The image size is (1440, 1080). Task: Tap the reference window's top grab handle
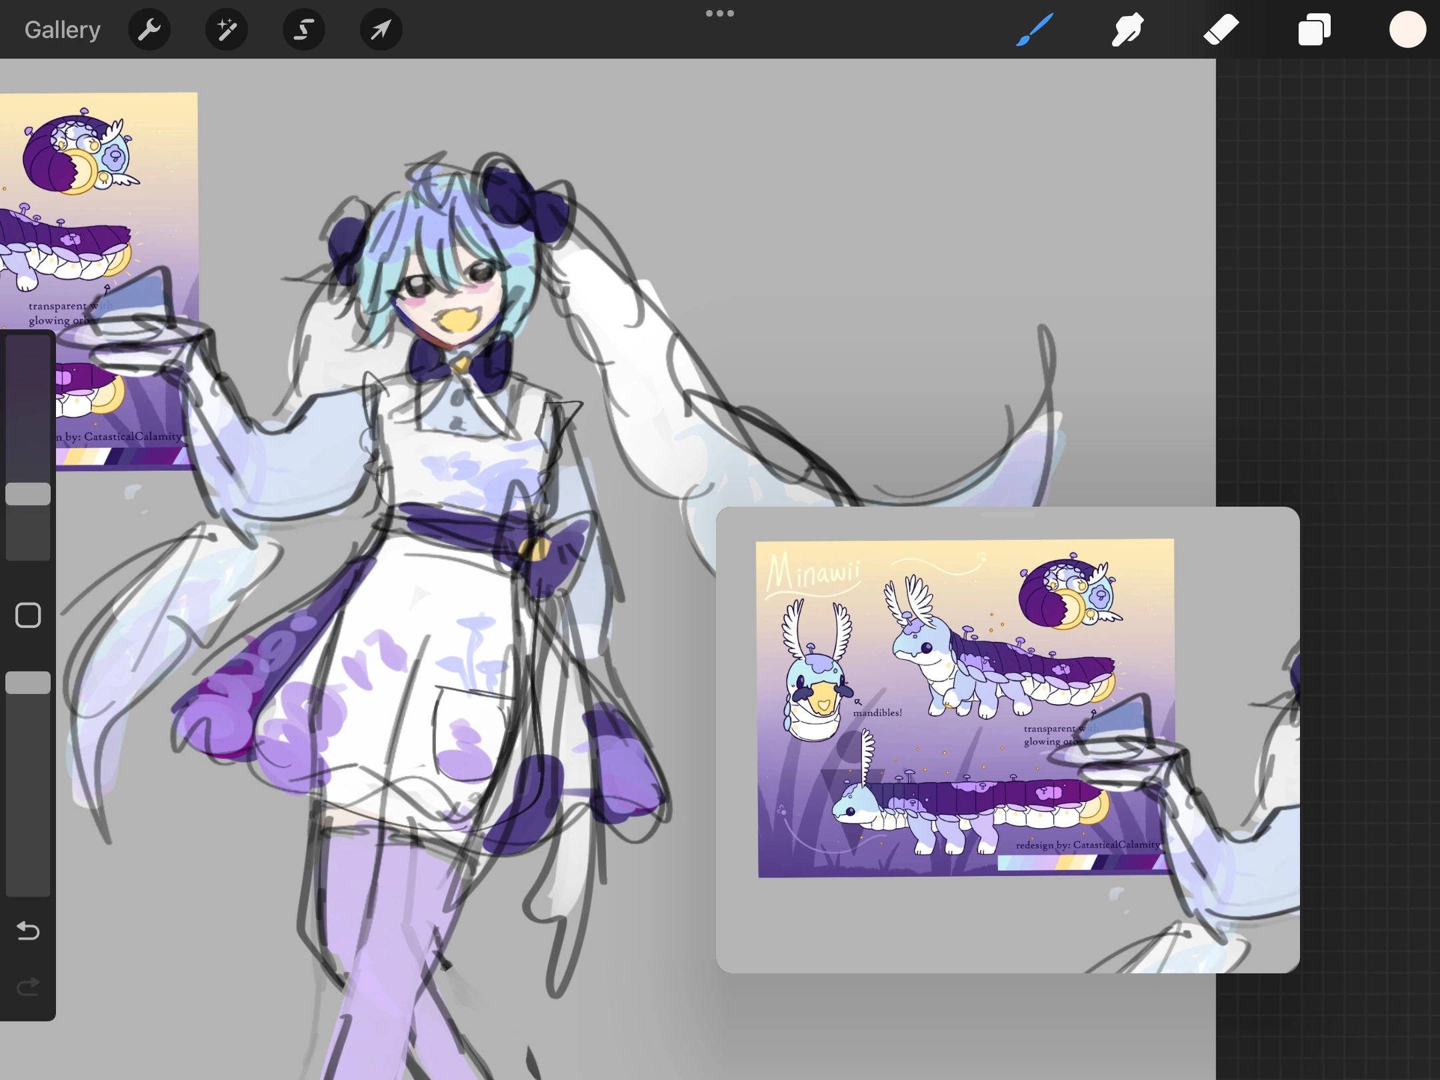[x=1007, y=515]
